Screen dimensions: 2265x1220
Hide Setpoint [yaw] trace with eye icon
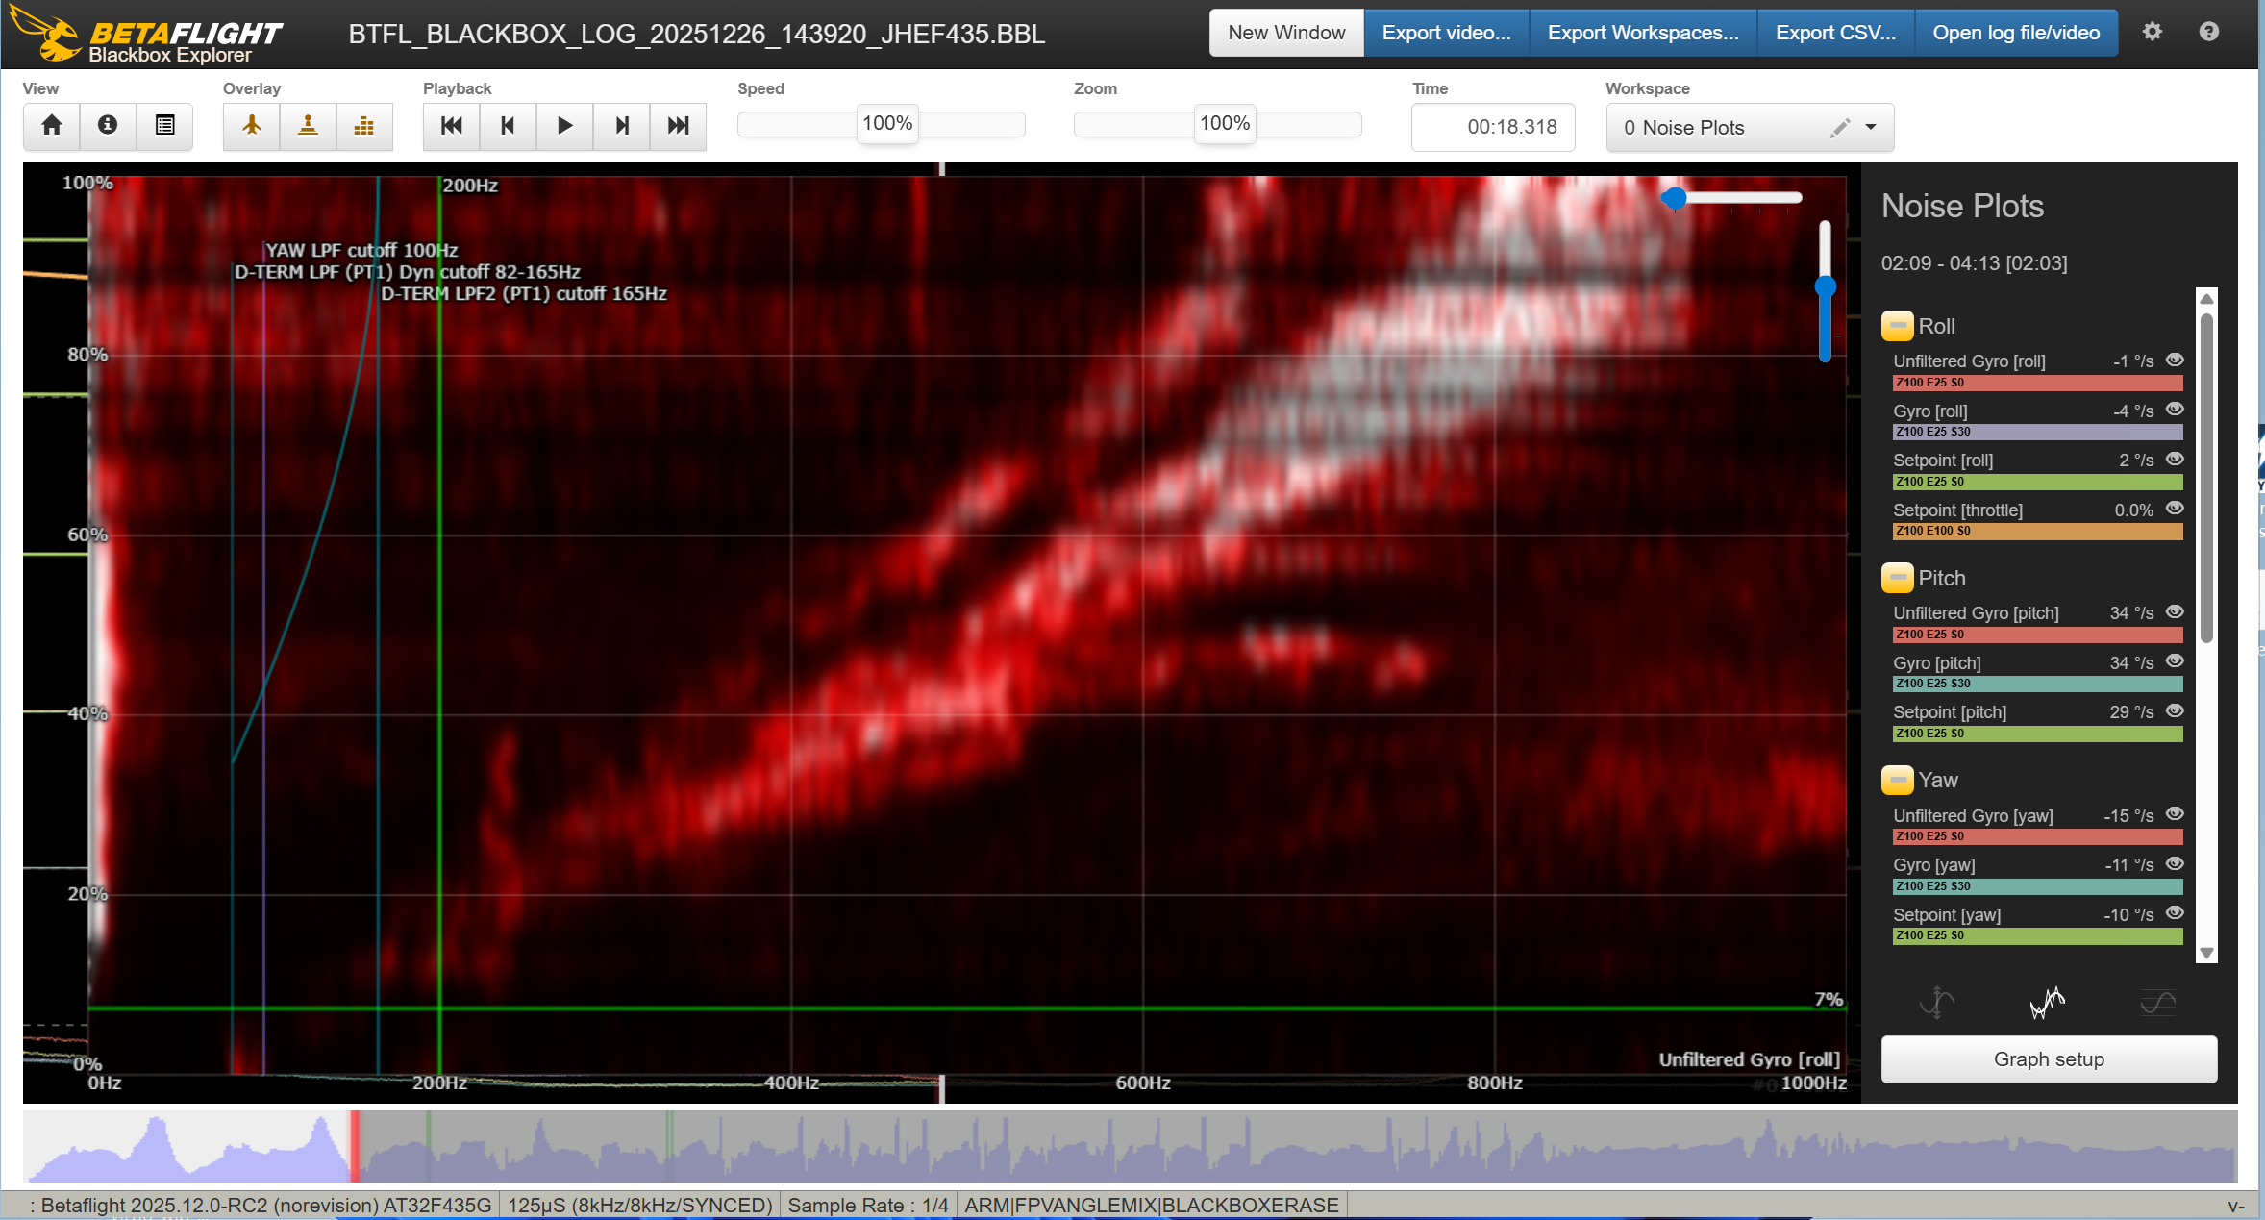coord(2175,913)
